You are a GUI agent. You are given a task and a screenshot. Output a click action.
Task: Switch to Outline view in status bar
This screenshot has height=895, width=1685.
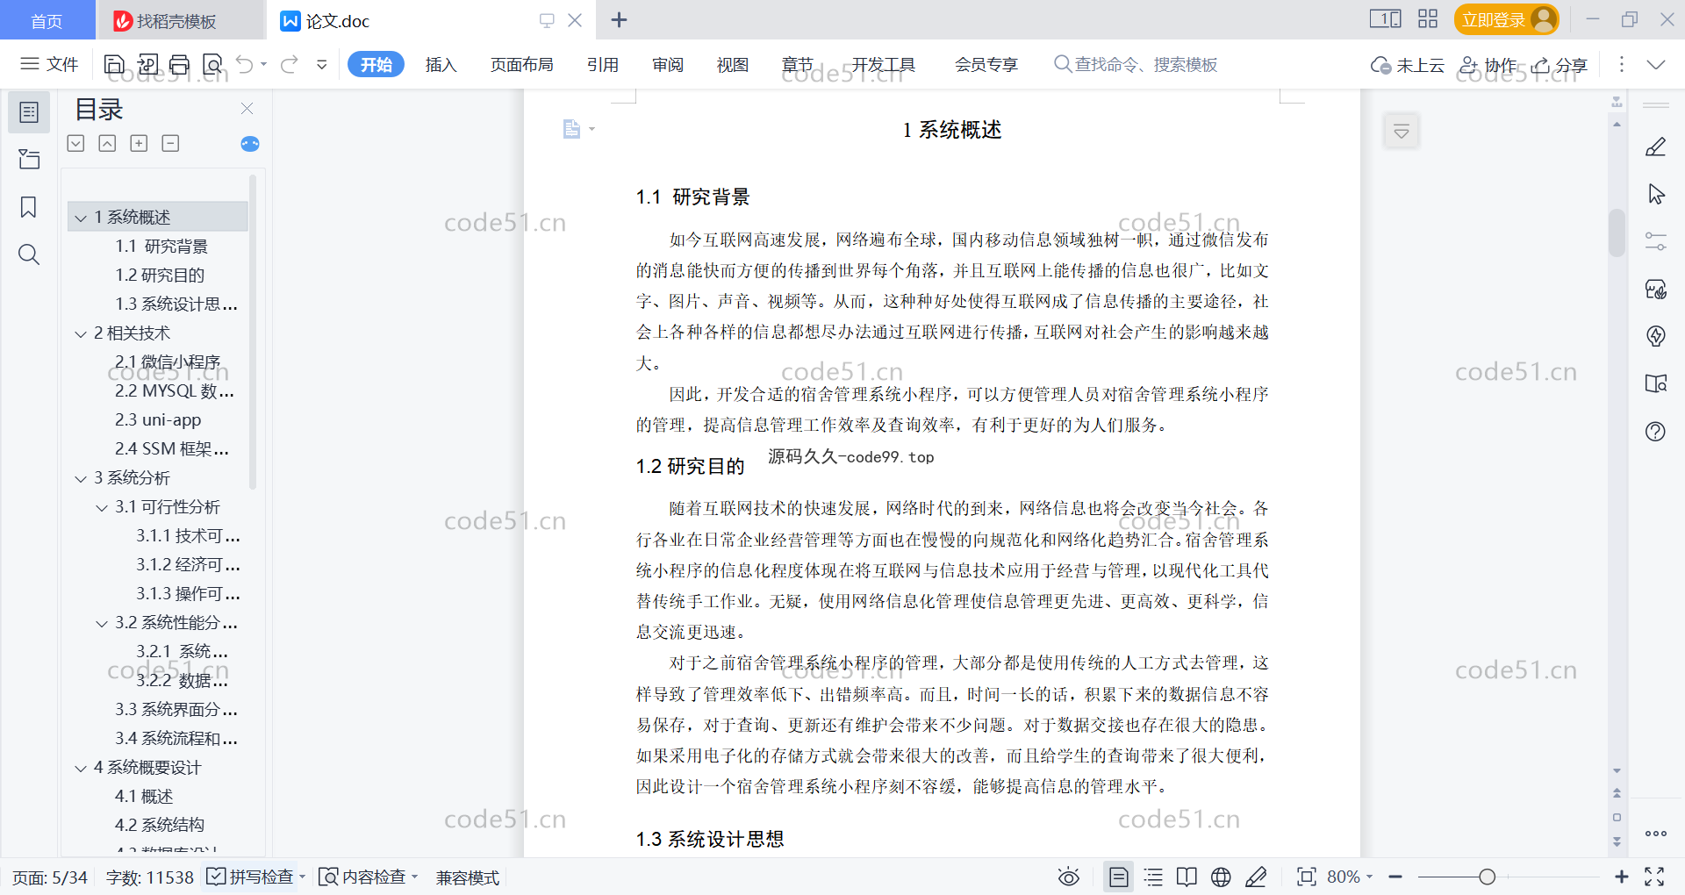coord(1153,877)
